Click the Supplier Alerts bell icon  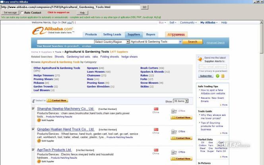(x=200, y=59)
